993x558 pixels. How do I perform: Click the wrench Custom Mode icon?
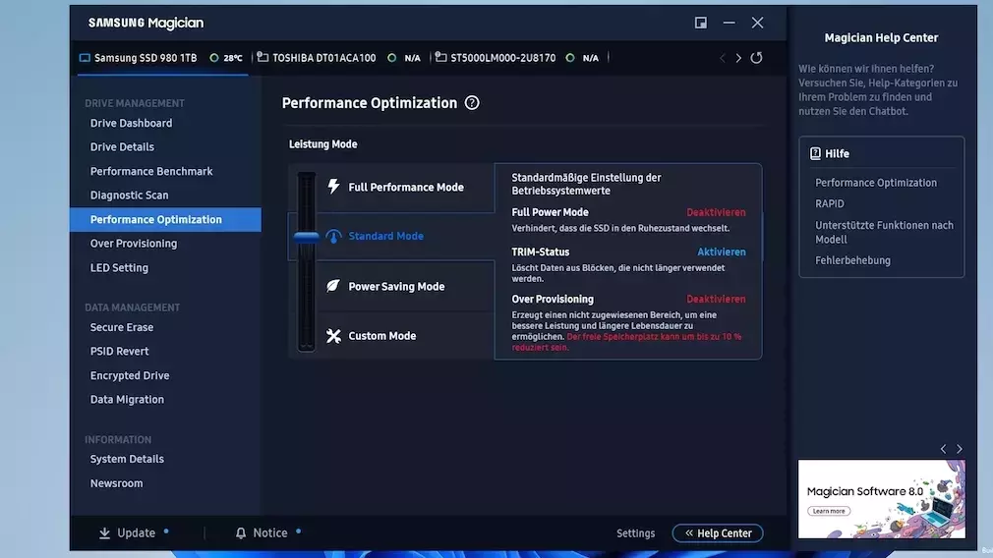[333, 336]
